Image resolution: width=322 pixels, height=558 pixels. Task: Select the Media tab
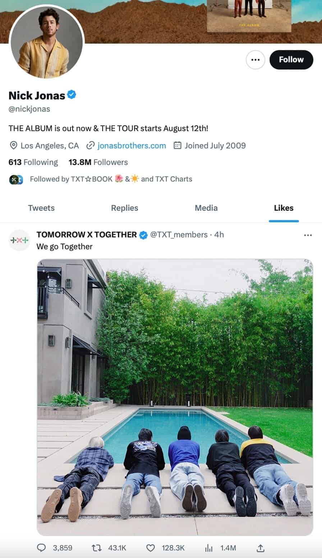206,208
